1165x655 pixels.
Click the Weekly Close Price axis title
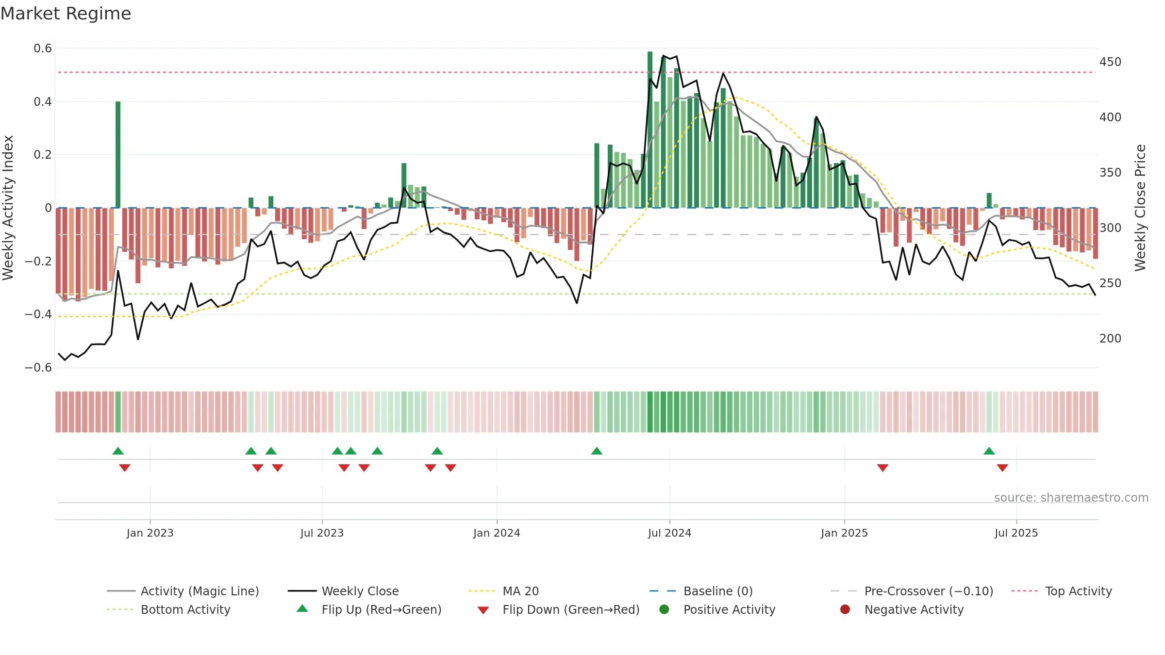(x=1140, y=208)
